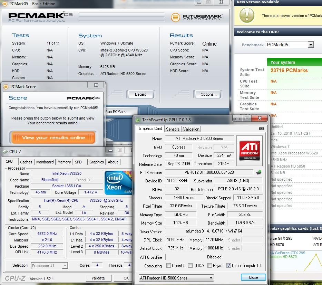
Task: Enable the OpenCL checkbox in GPU-Z
Action: (x=169, y=265)
